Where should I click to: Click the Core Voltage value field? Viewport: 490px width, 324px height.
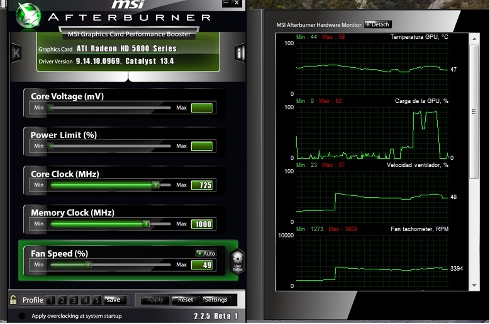(202, 108)
